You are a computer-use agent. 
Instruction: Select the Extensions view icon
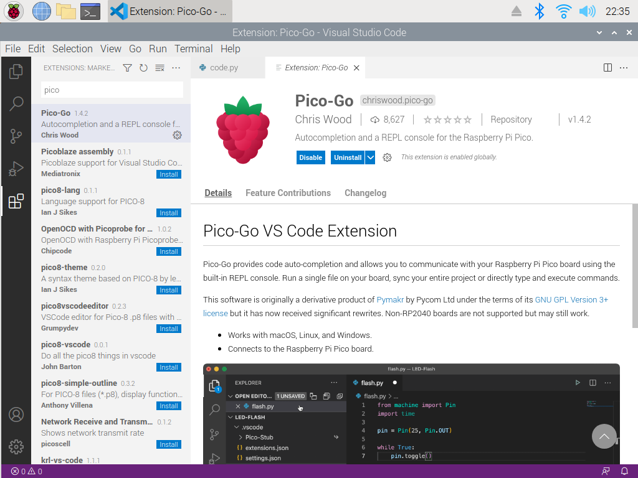(16, 201)
